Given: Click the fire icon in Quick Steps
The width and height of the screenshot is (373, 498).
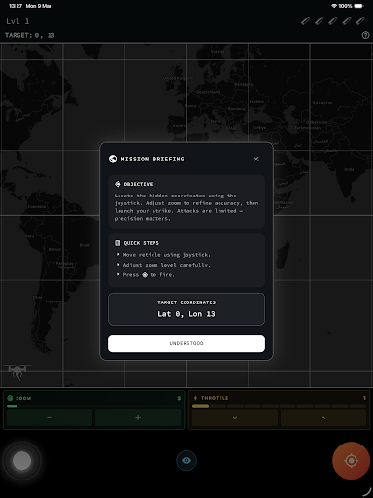Looking at the screenshot, I should [145, 275].
